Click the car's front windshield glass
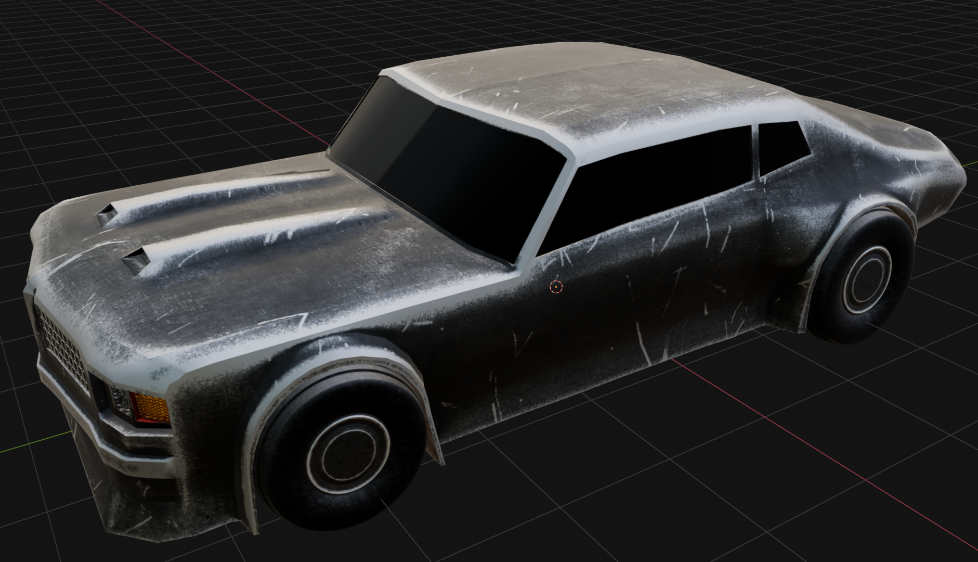 447,171
